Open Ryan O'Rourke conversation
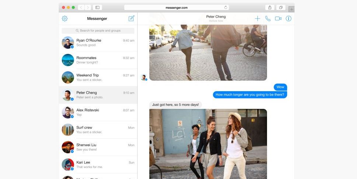The height and width of the screenshot is (179, 357). tap(98, 42)
